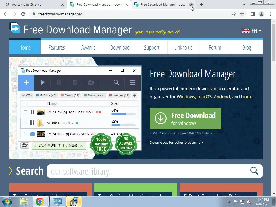276x207 pixels.
Task: Click the trash delete icon in FDM toolbar
Action: point(75,82)
